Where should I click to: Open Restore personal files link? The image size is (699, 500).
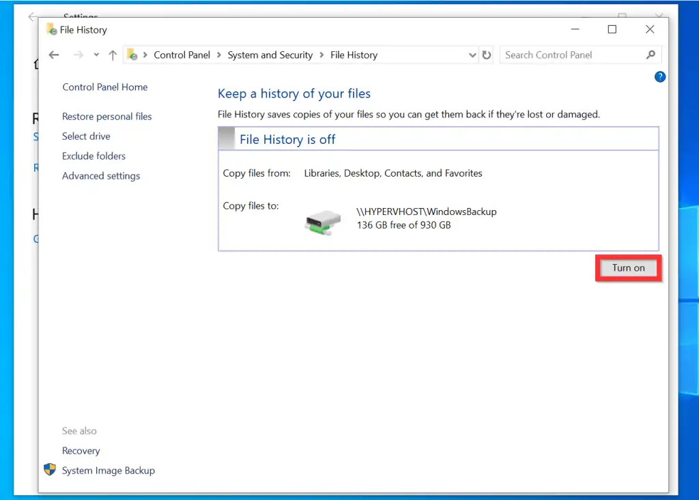coord(106,117)
